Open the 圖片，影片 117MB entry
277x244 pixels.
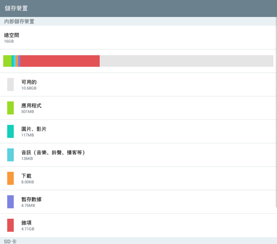coord(138,132)
